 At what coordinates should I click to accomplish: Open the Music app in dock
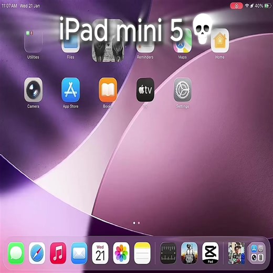pos(58,253)
